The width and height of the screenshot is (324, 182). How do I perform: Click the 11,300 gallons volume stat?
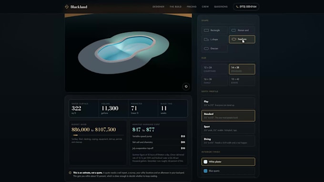click(x=113, y=108)
